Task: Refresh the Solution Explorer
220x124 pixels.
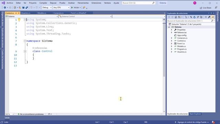Action: (x=195, y=17)
